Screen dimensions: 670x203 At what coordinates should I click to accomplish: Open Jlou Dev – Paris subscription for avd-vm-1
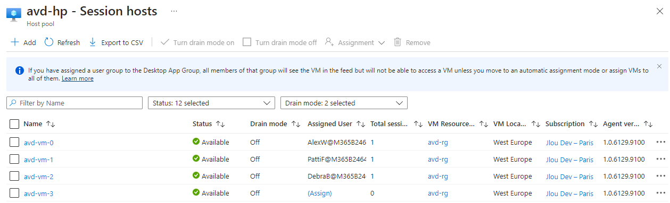(569, 160)
